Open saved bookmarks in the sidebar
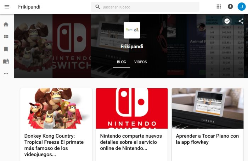Image resolution: width=248 pixels, height=161 pixels. click(6, 49)
